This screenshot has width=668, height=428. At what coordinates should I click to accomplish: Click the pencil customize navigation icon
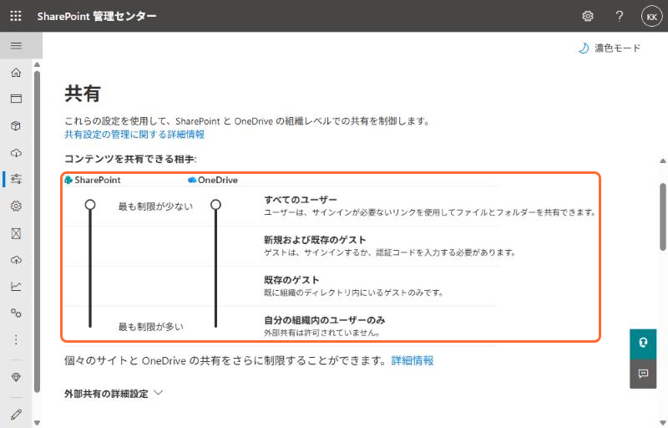click(16, 414)
